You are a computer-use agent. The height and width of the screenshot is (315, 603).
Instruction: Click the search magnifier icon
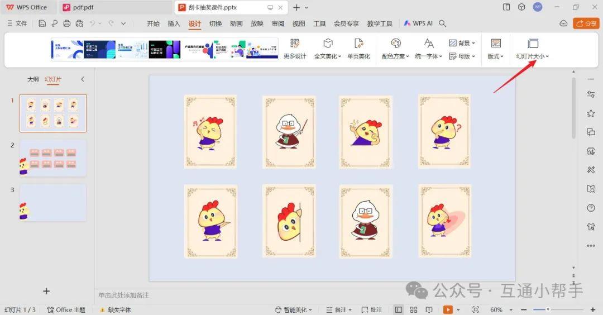coord(443,23)
